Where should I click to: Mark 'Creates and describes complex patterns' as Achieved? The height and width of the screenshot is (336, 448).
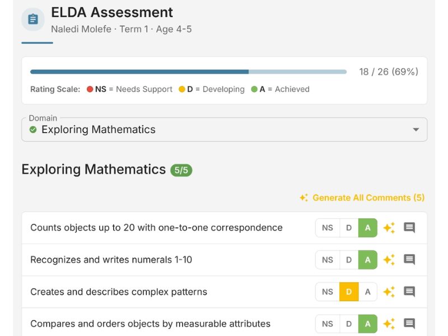pos(367,291)
